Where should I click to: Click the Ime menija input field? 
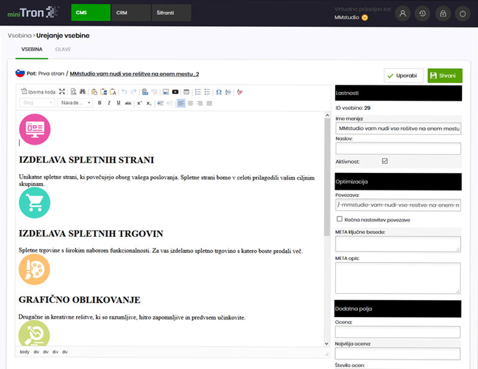tap(398, 129)
